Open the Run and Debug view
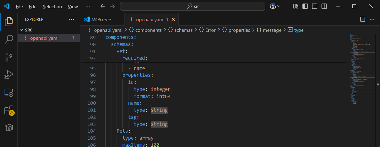The width and height of the screenshot is (380, 147). coord(9,75)
